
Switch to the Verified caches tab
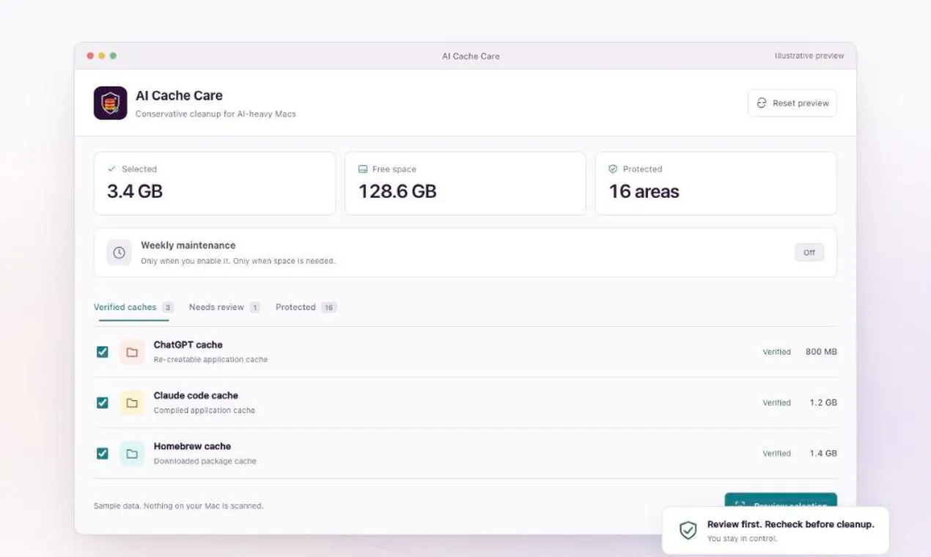coord(133,307)
